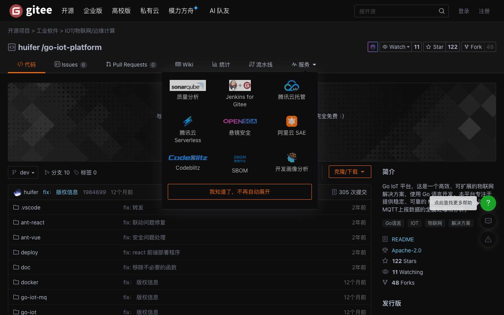Click 我知道了，不再自动展开 button
The width and height of the screenshot is (504, 315).
click(240, 192)
